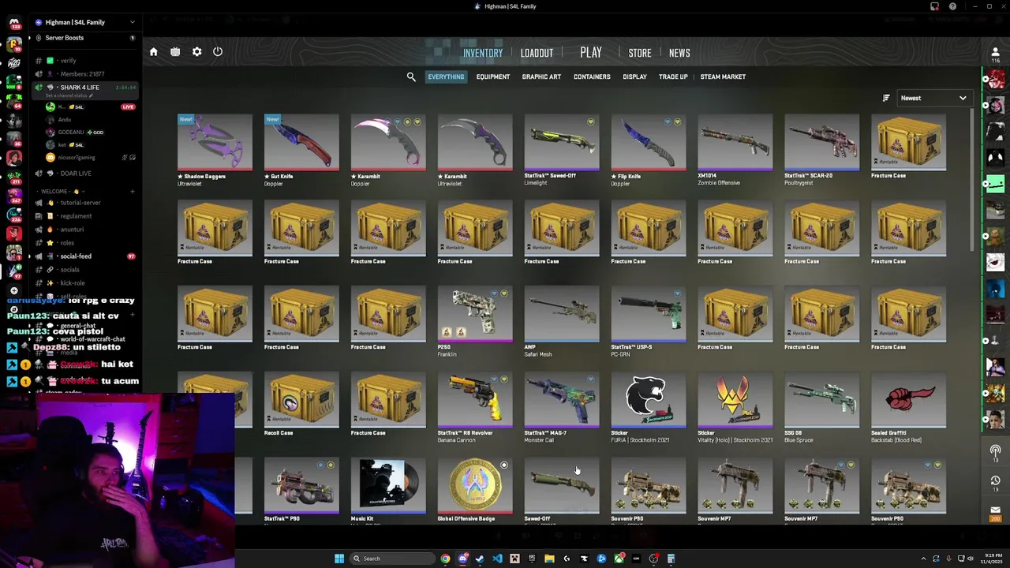Image resolution: width=1010 pixels, height=568 pixels.
Task: Select the StatTrak USP-S PC-GRN
Action: pos(649,322)
